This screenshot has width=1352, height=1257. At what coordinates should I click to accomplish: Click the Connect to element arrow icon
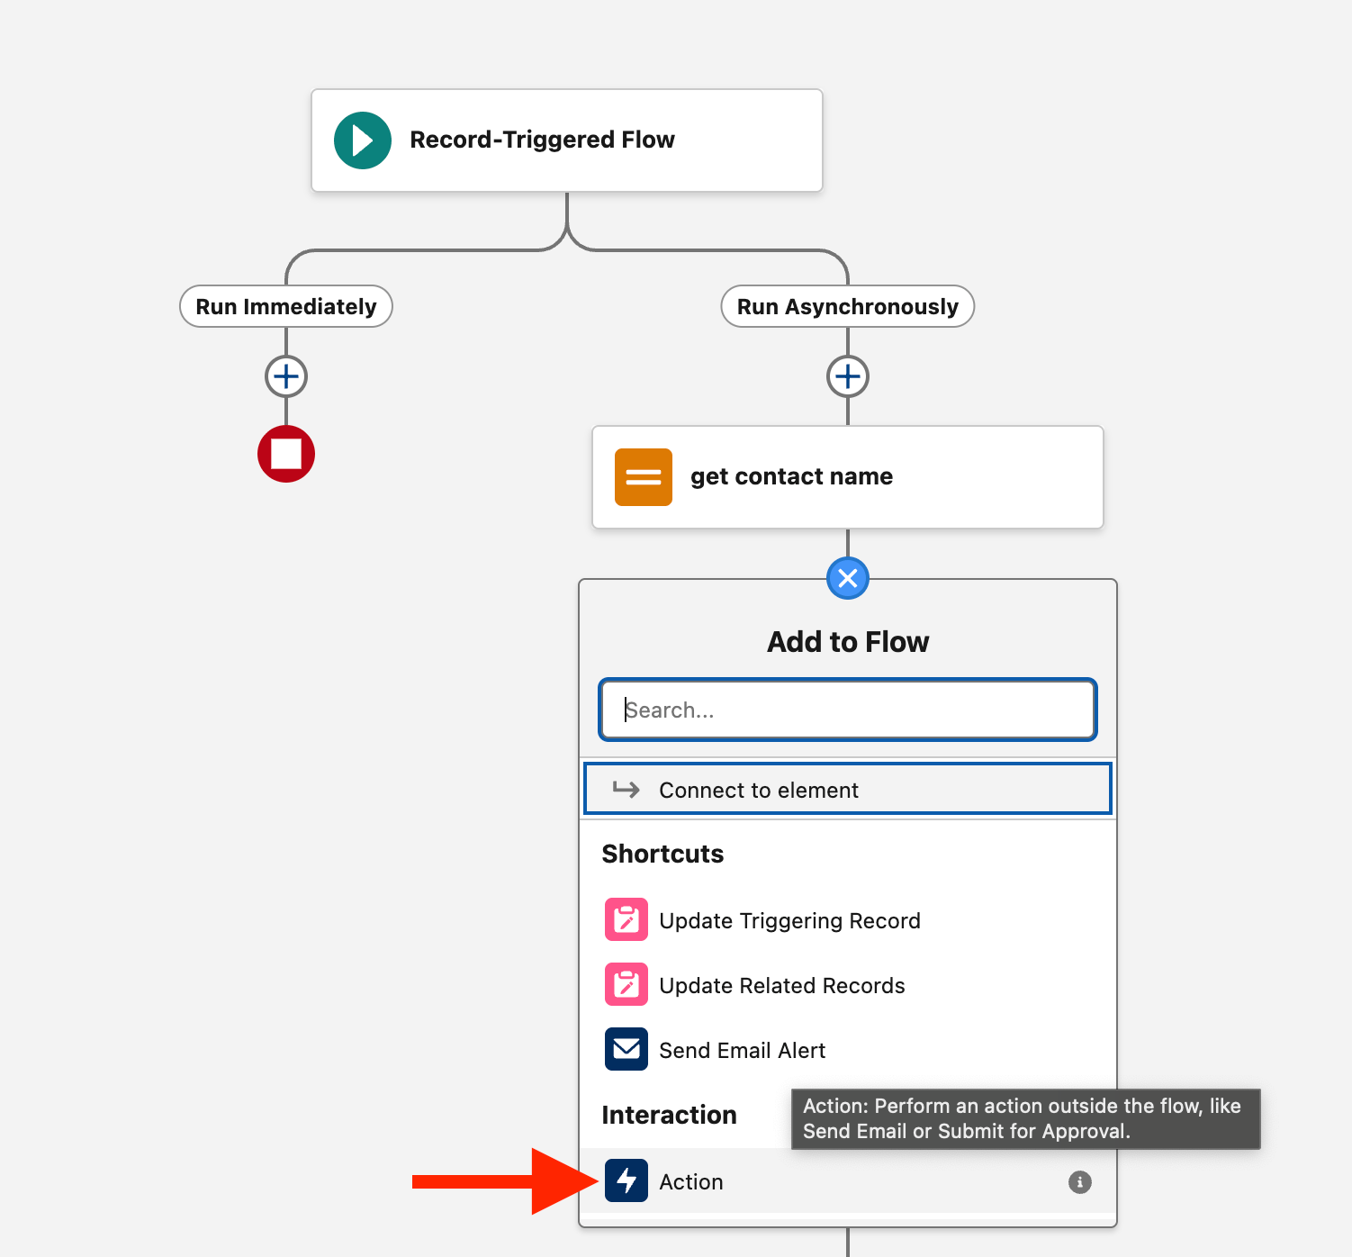coord(626,790)
